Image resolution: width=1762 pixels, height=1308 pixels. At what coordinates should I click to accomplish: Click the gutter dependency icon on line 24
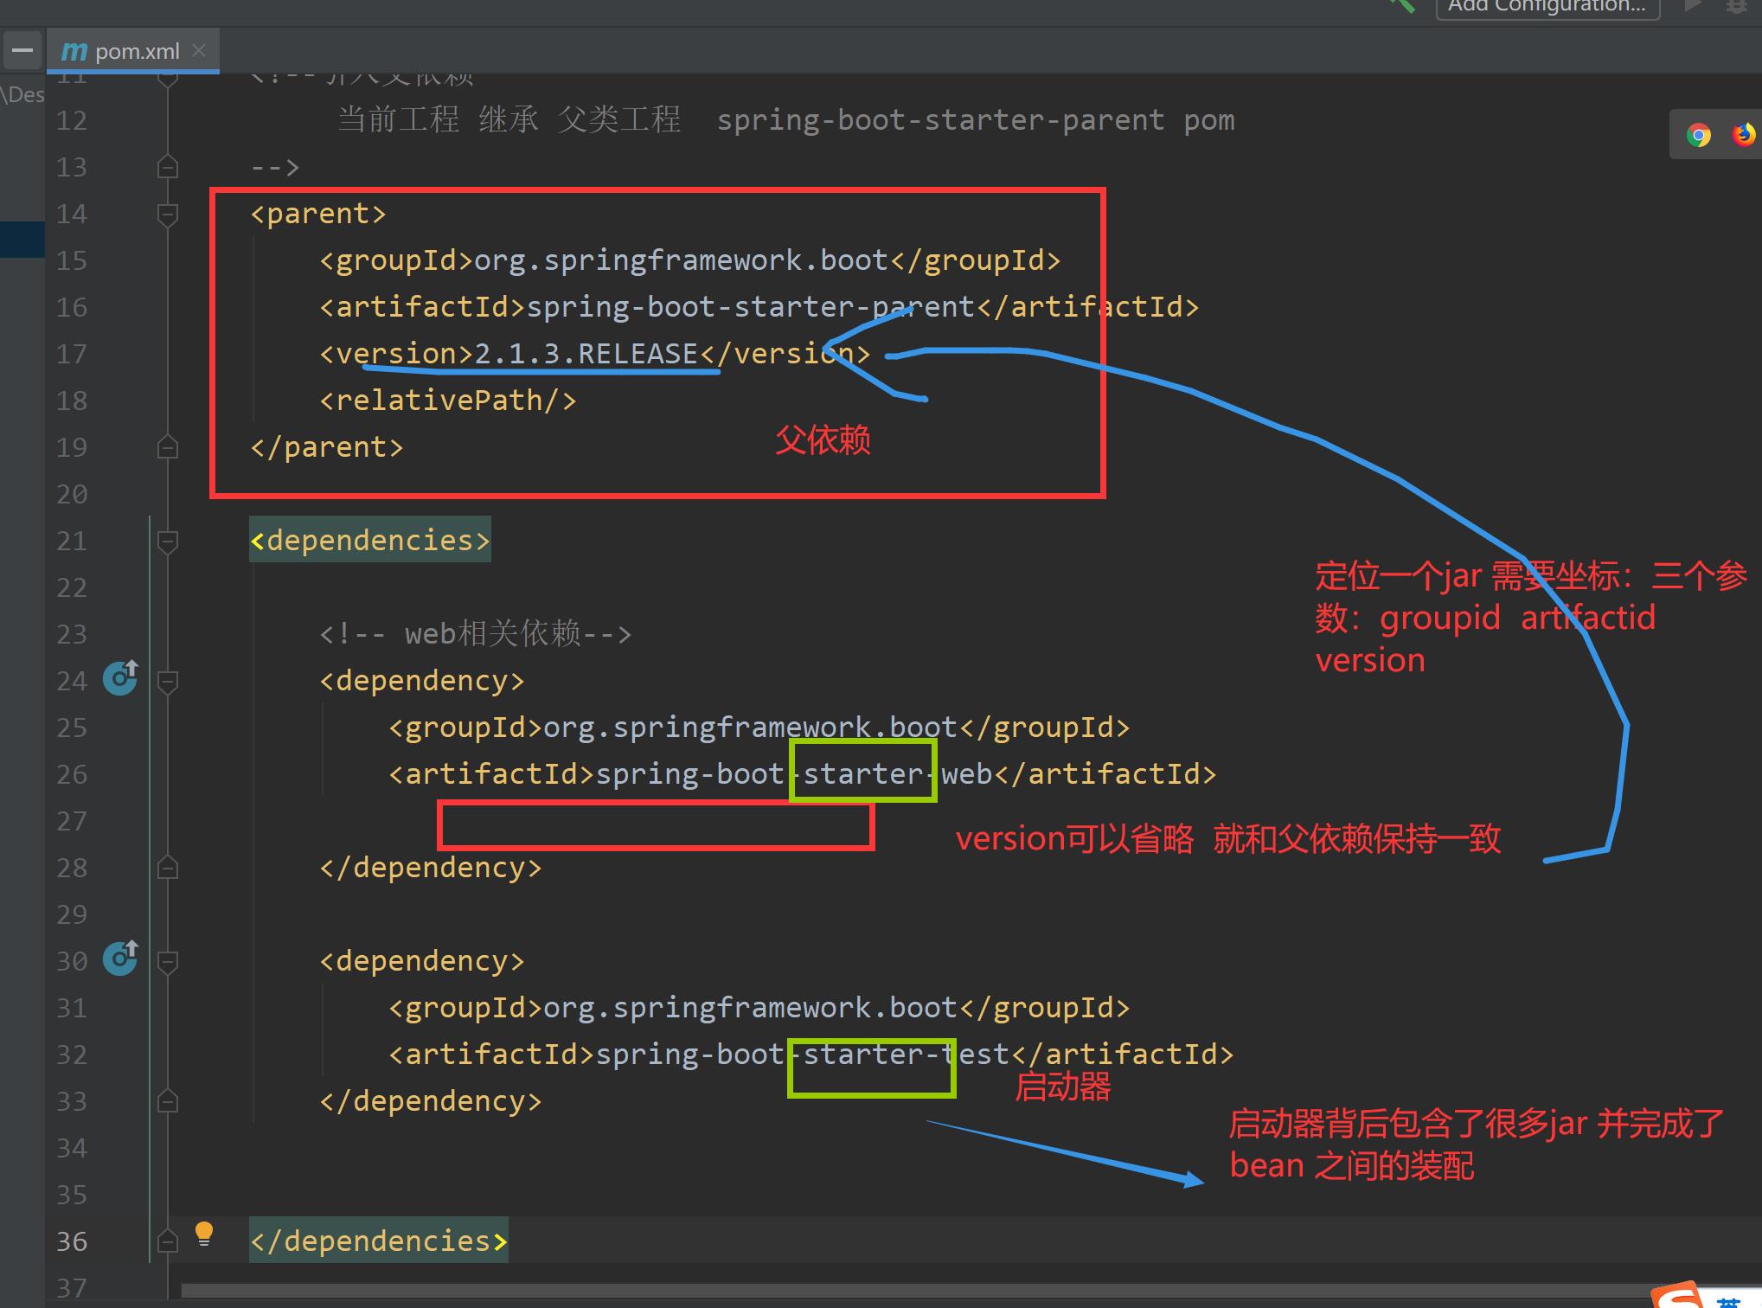coord(120,678)
